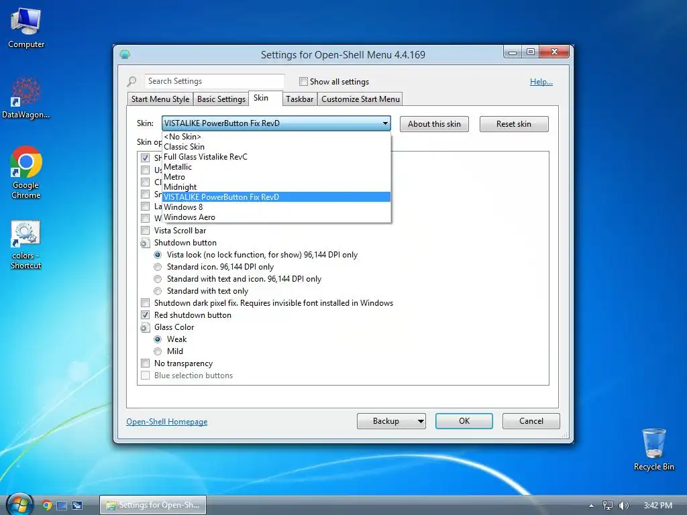
Task: Click the Shutdown button gear icon
Action: [145, 243]
